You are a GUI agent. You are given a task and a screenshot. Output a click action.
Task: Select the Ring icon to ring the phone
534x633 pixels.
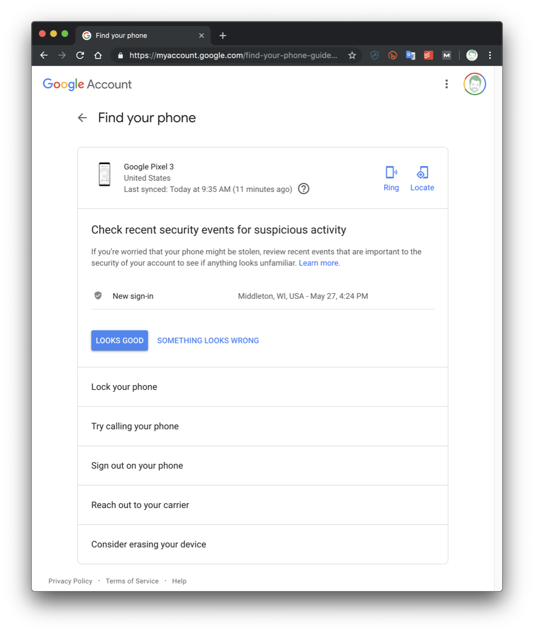[x=391, y=172]
